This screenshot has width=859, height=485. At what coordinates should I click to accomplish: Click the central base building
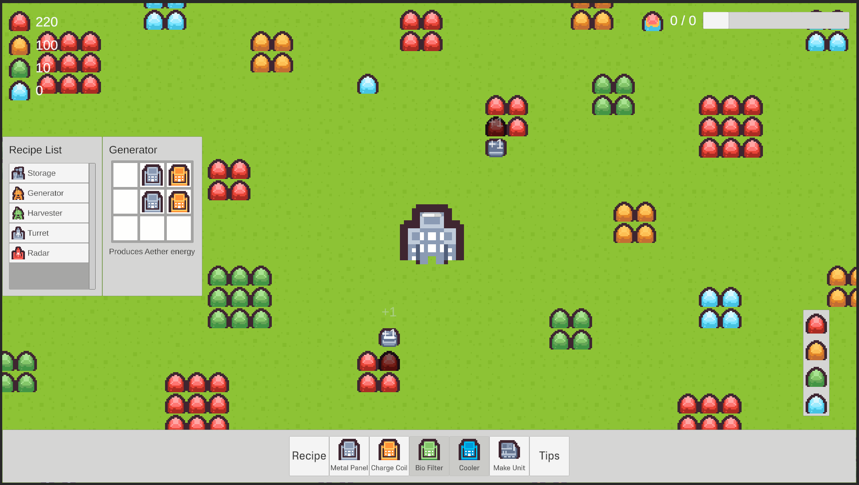pos(432,235)
